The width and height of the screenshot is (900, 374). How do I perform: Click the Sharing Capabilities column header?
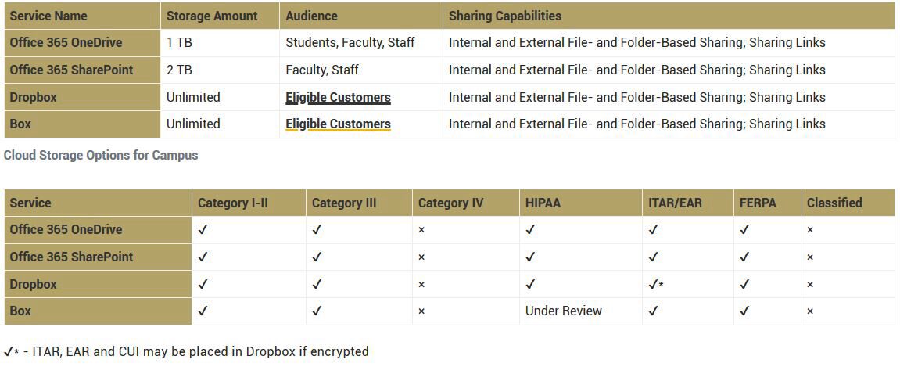click(x=505, y=16)
